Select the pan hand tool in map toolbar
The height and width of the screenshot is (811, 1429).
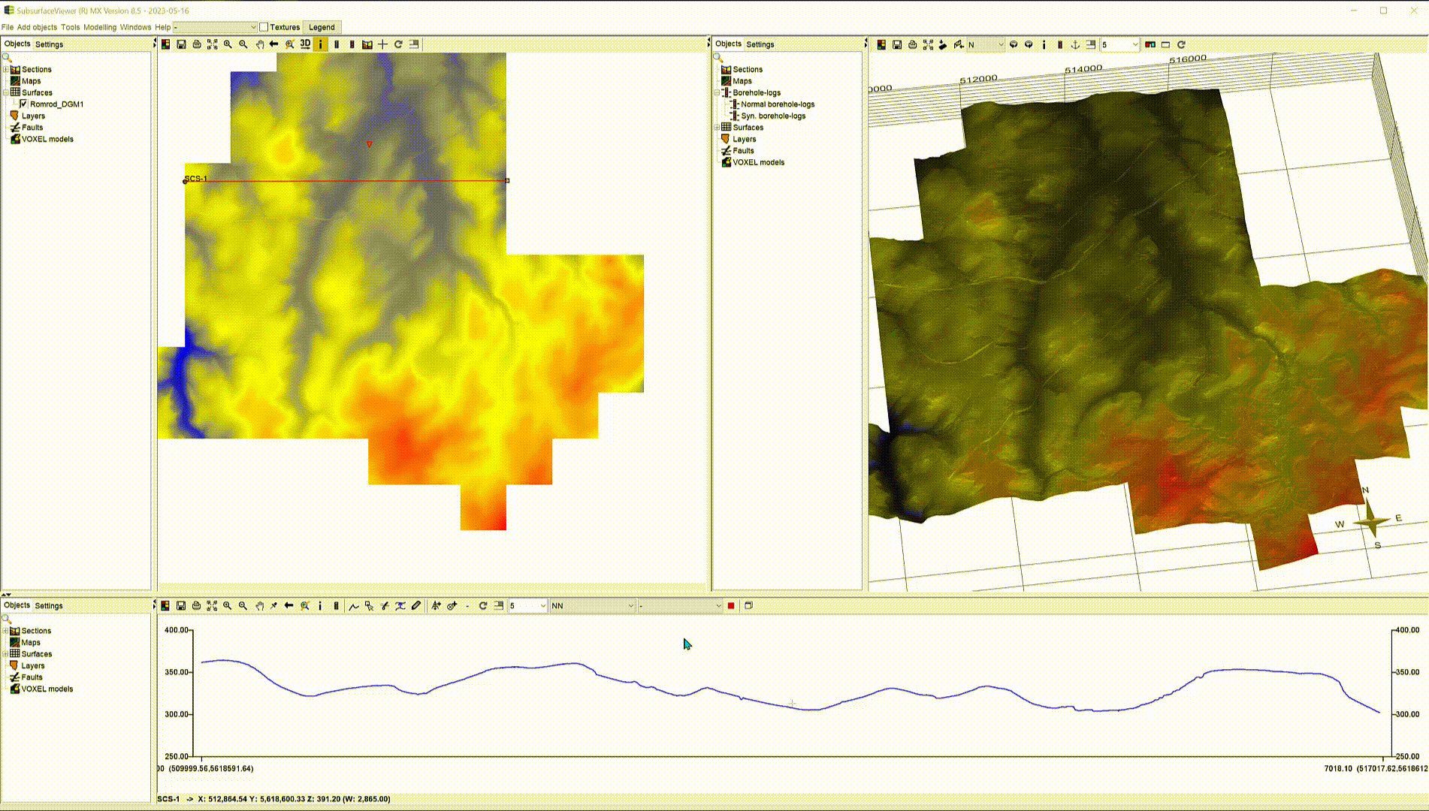coord(260,44)
